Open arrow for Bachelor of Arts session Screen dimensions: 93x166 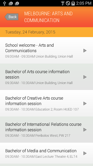pos(85,77)
